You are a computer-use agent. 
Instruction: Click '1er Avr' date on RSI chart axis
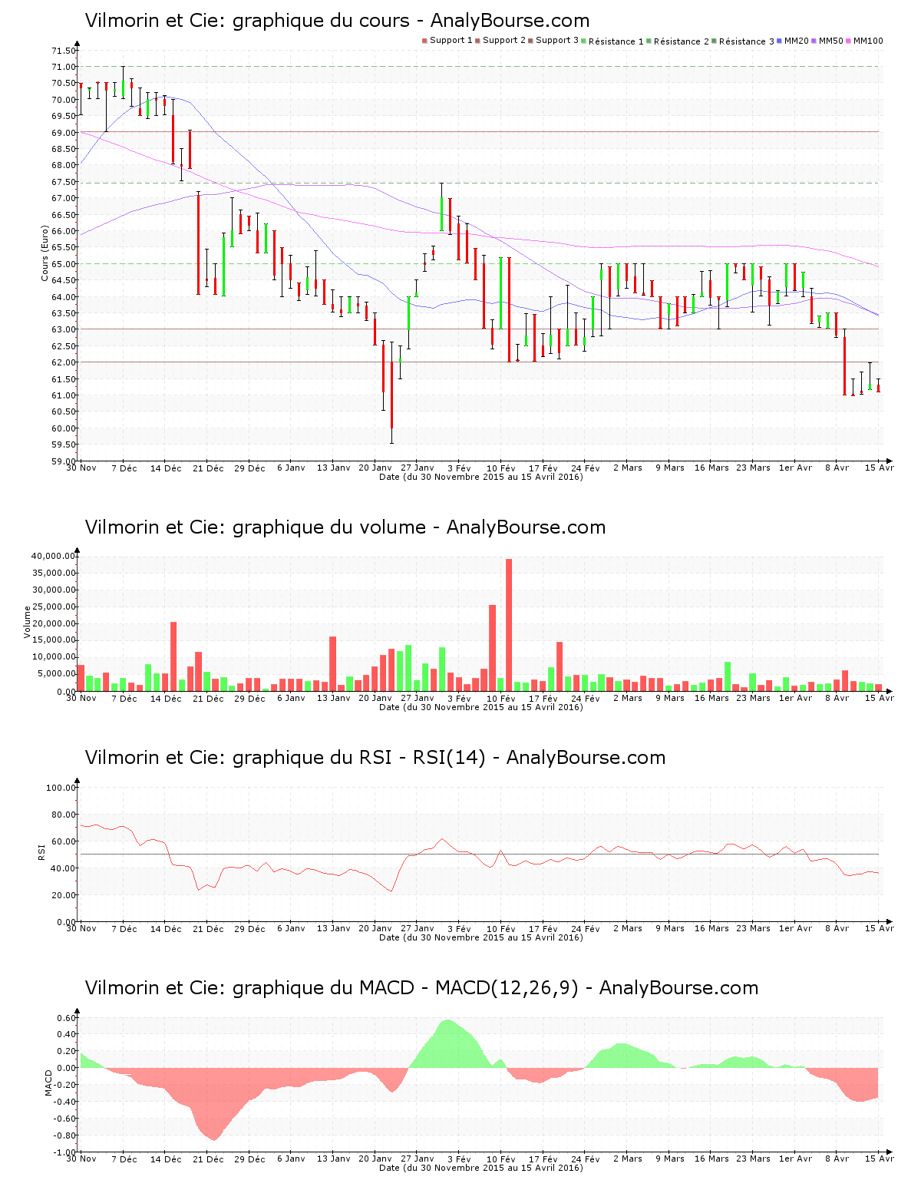(795, 929)
